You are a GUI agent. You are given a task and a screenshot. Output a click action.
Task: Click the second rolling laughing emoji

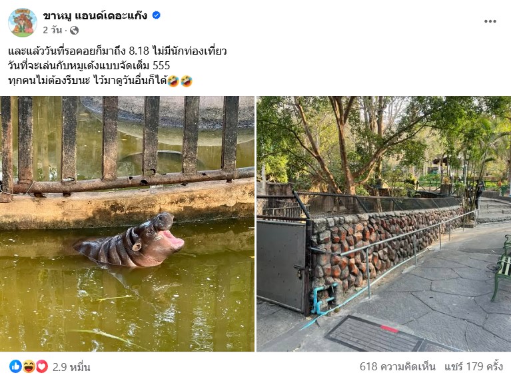pyautogui.click(x=187, y=81)
